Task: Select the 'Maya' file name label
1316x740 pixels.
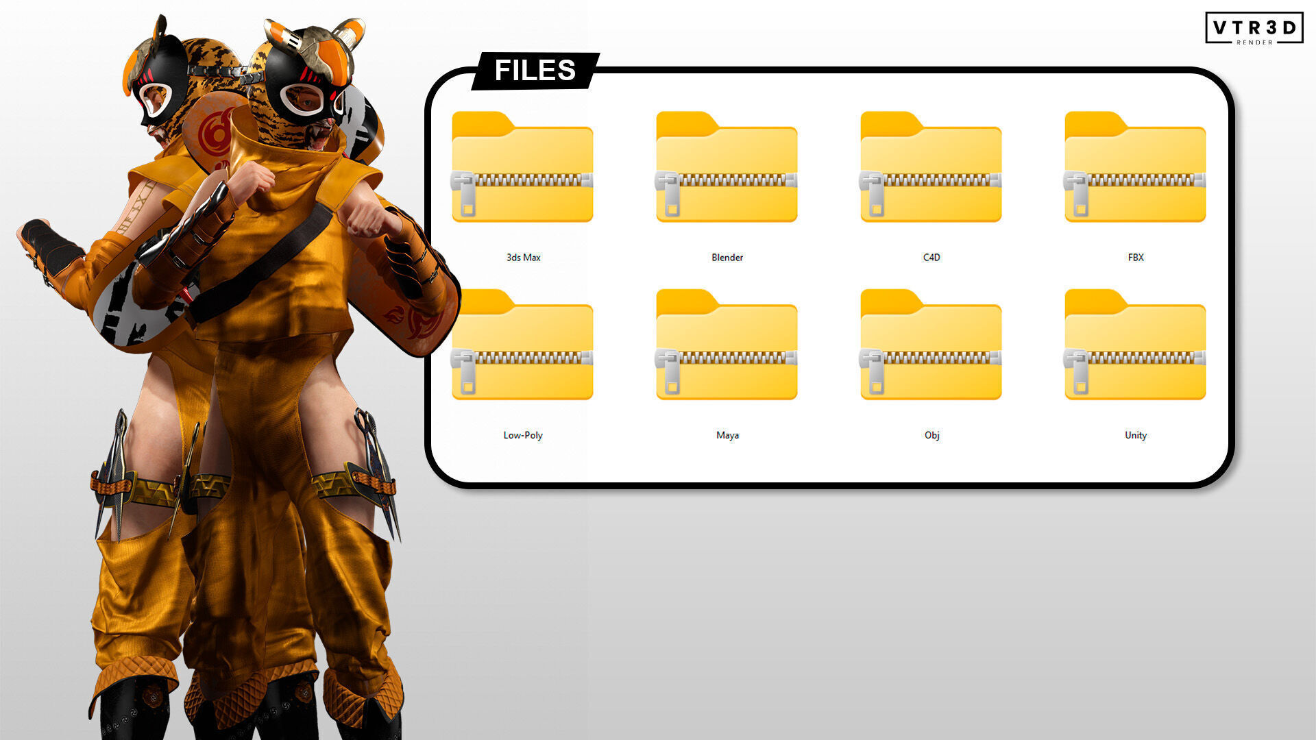Action: click(x=727, y=435)
